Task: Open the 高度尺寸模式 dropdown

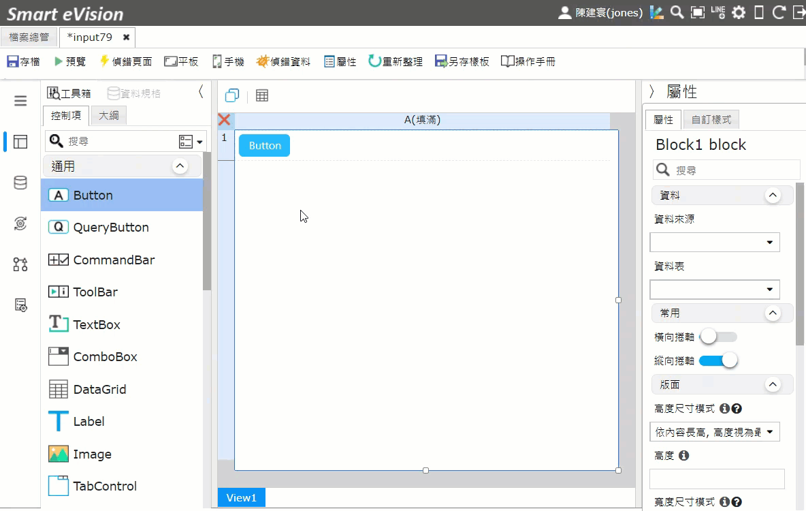Action: pyautogui.click(x=715, y=432)
